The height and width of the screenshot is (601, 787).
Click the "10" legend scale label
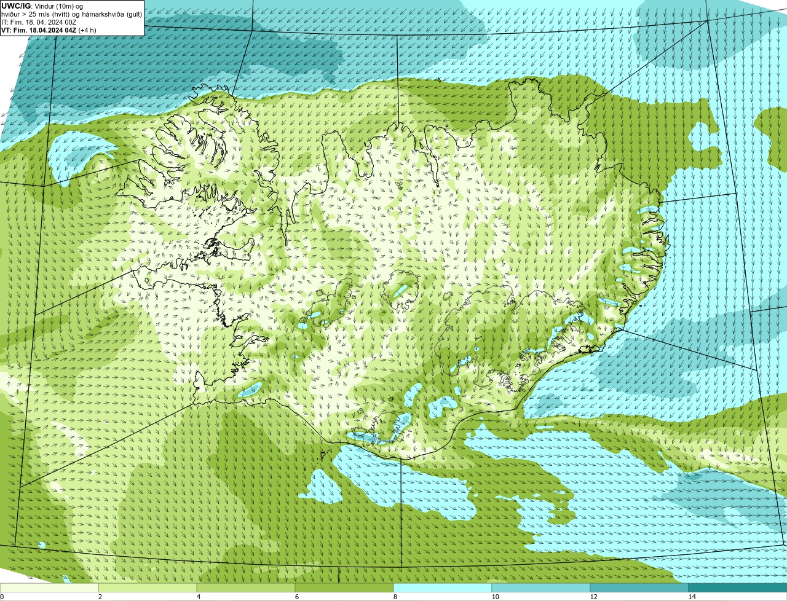(495, 597)
